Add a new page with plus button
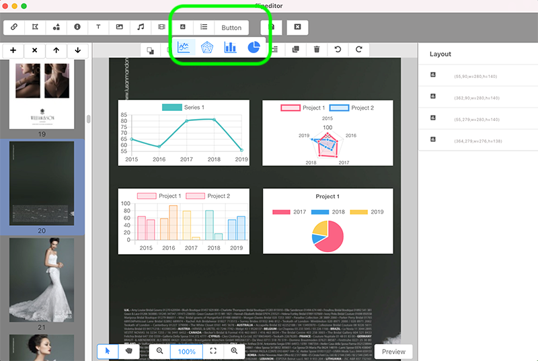 coord(13,50)
